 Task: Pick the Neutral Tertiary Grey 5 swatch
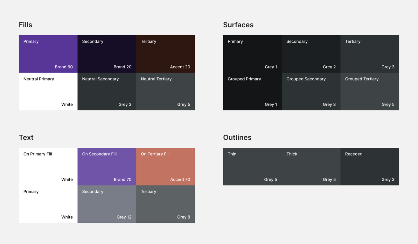(165, 91)
